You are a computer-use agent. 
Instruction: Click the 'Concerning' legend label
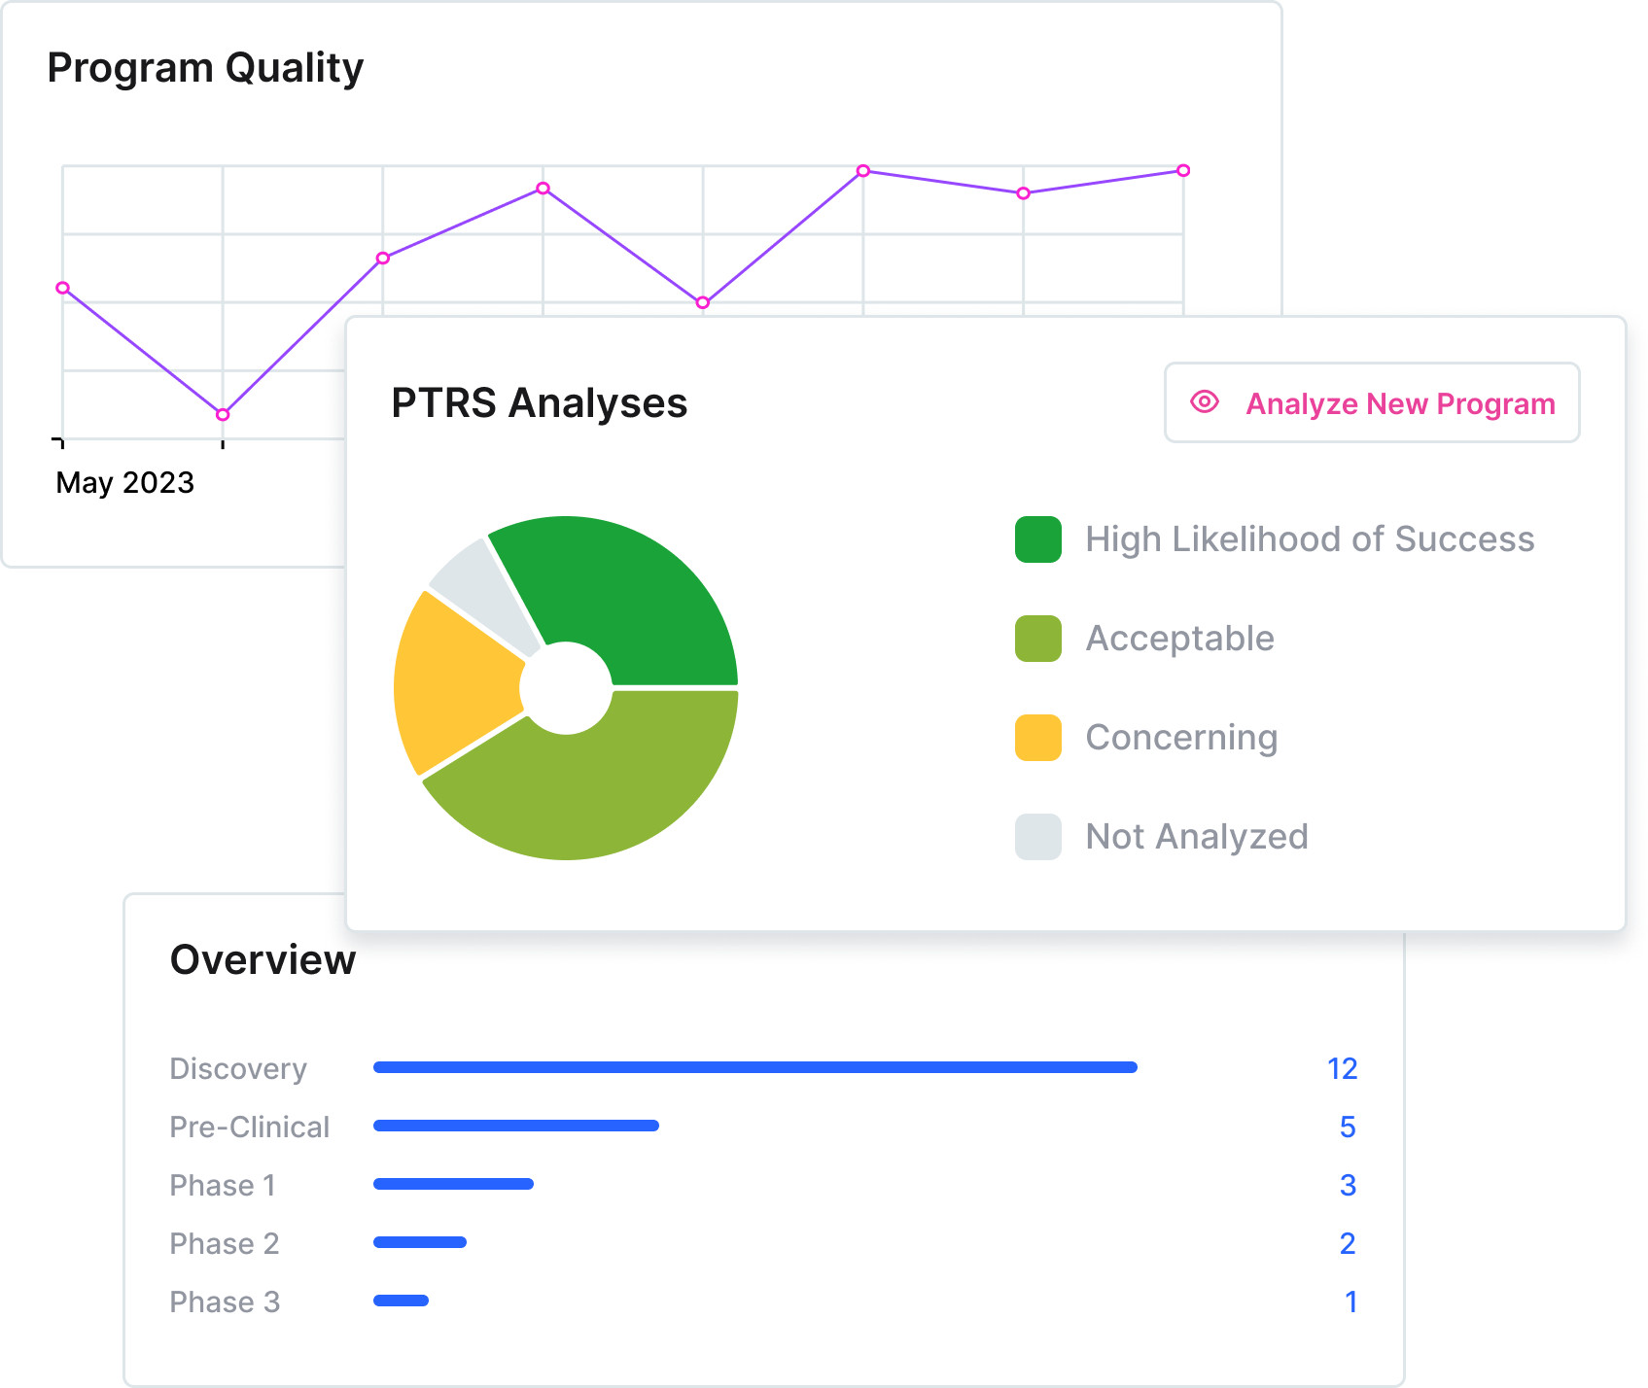click(1181, 738)
